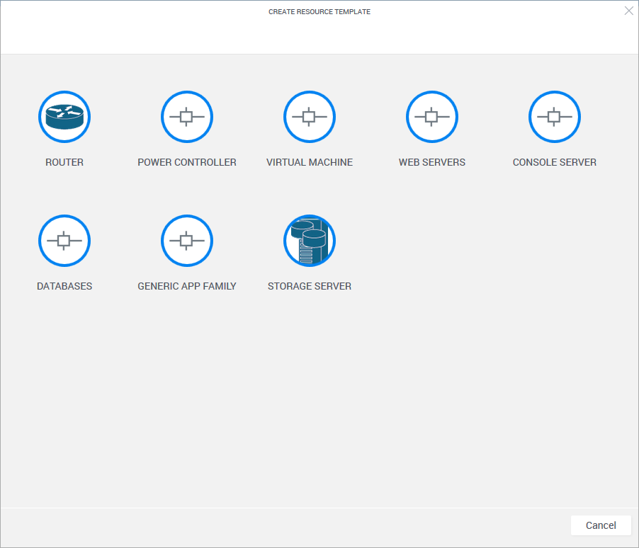Choose the Databases template icon
The height and width of the screenshot is (548, 639).
tap(64, 241)
